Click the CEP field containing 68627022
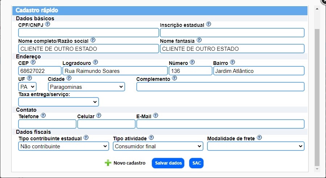This screenshot has height=178, width=326. 40,71
